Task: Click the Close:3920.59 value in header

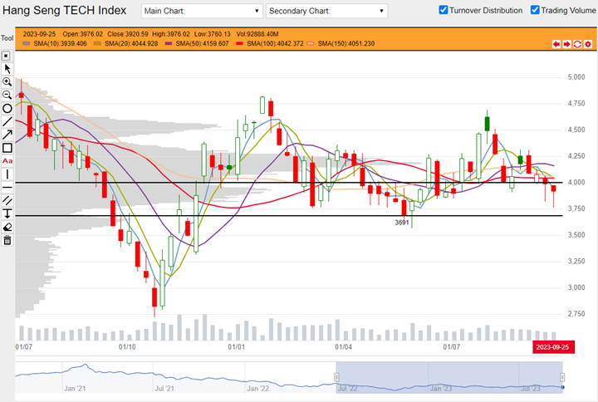Action: coord(128,34)
